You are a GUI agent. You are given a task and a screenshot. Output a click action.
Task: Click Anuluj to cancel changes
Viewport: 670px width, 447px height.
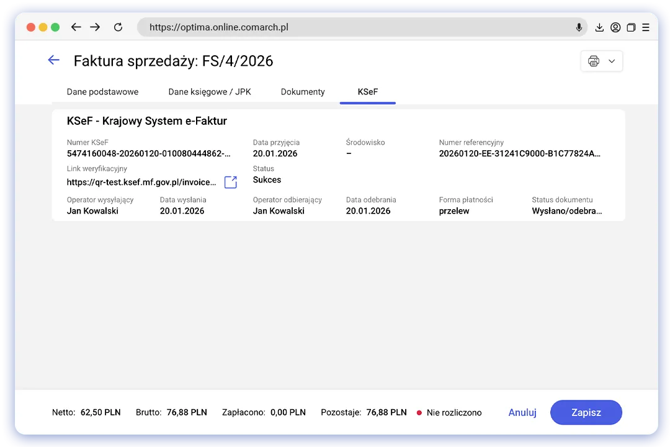522,412
